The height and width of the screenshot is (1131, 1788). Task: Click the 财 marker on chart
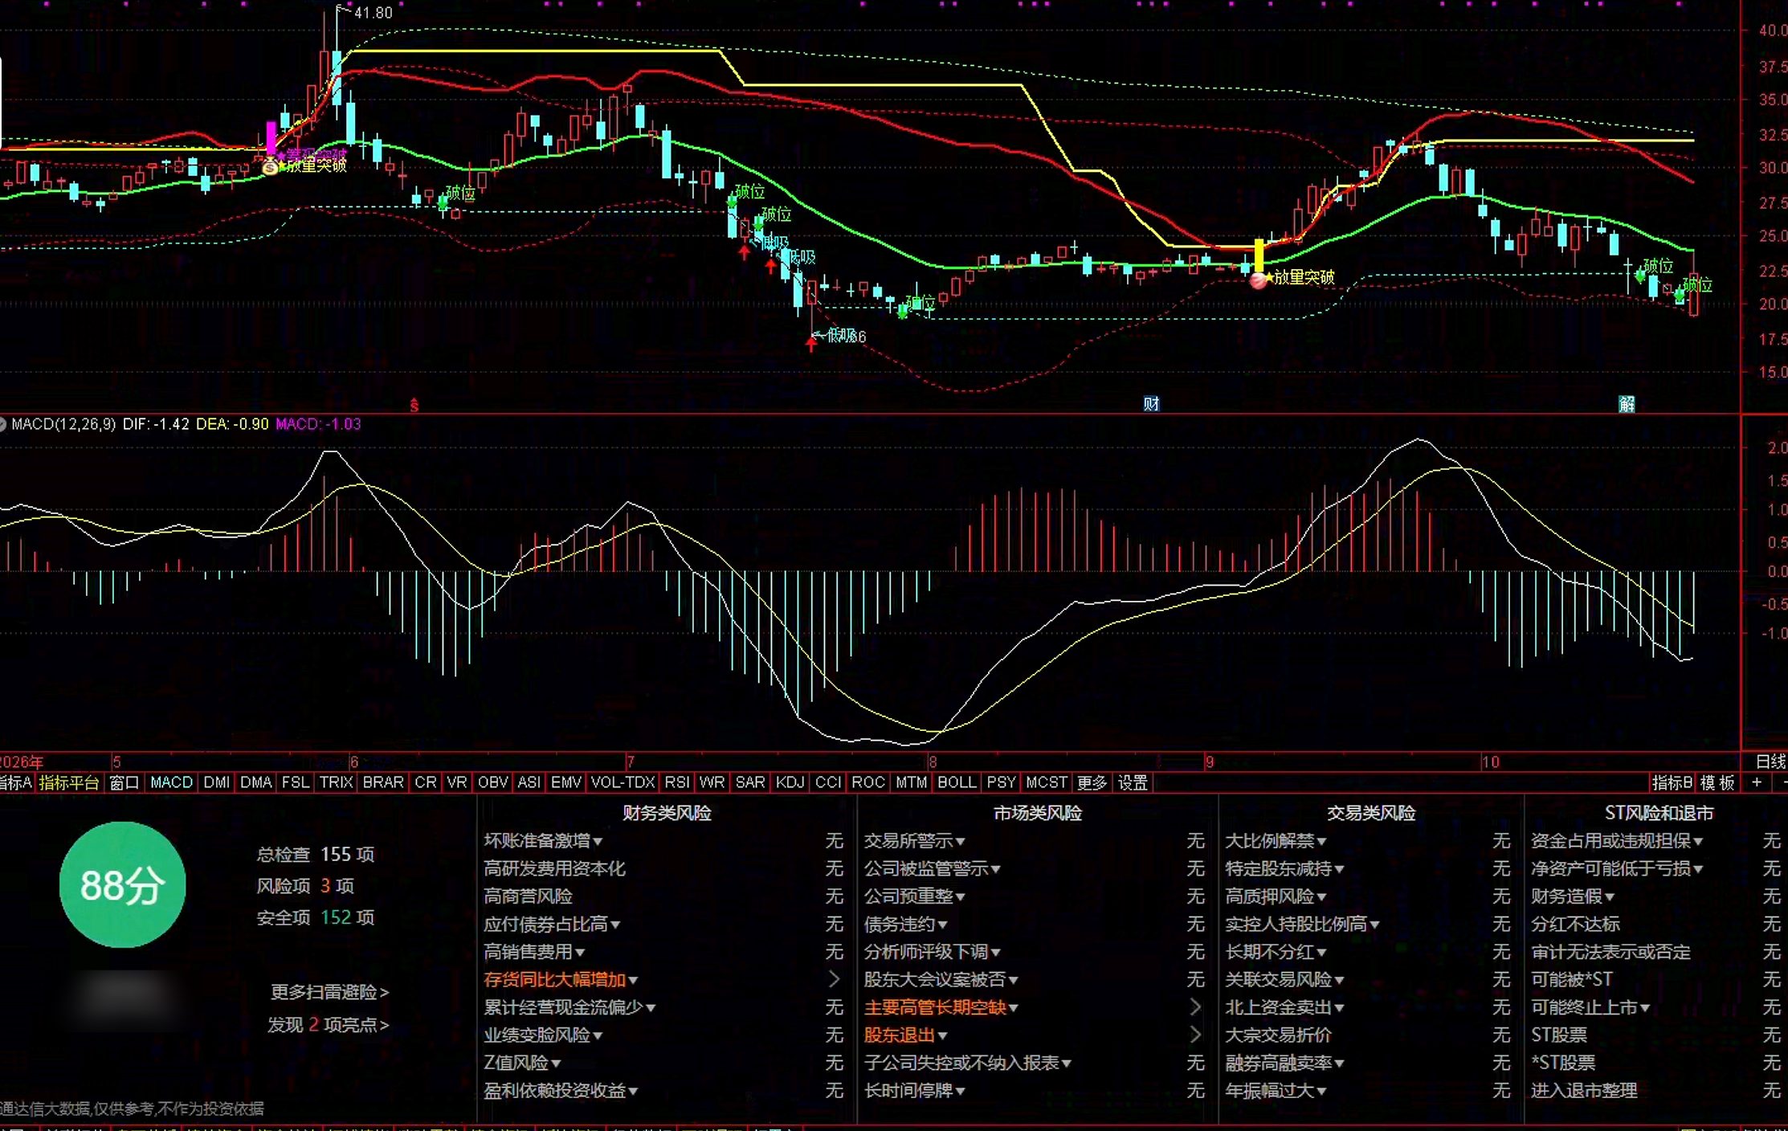1151,403
